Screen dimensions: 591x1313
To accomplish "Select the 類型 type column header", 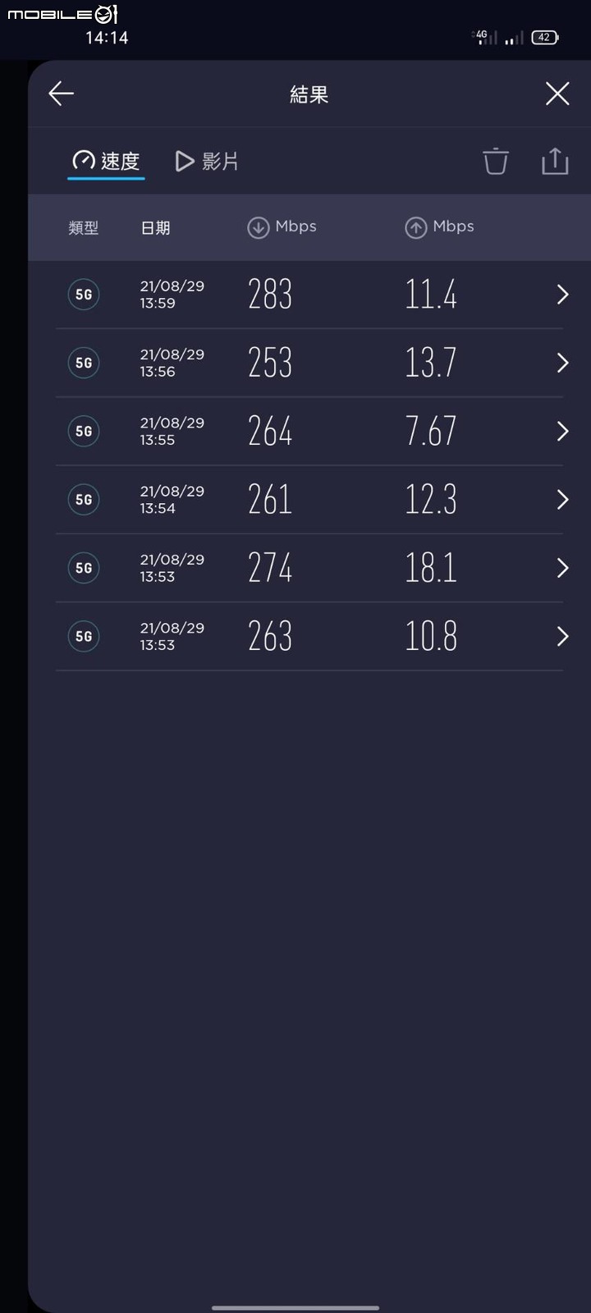I will 83,228.
